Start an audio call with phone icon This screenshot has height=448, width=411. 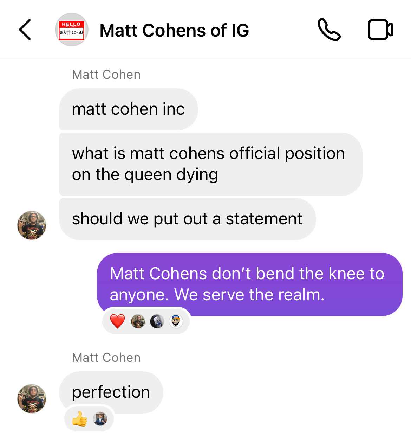tap(329, 30)
